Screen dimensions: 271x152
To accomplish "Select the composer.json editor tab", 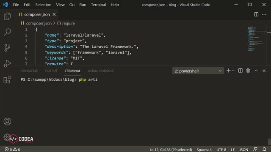I will pos(37,14).
